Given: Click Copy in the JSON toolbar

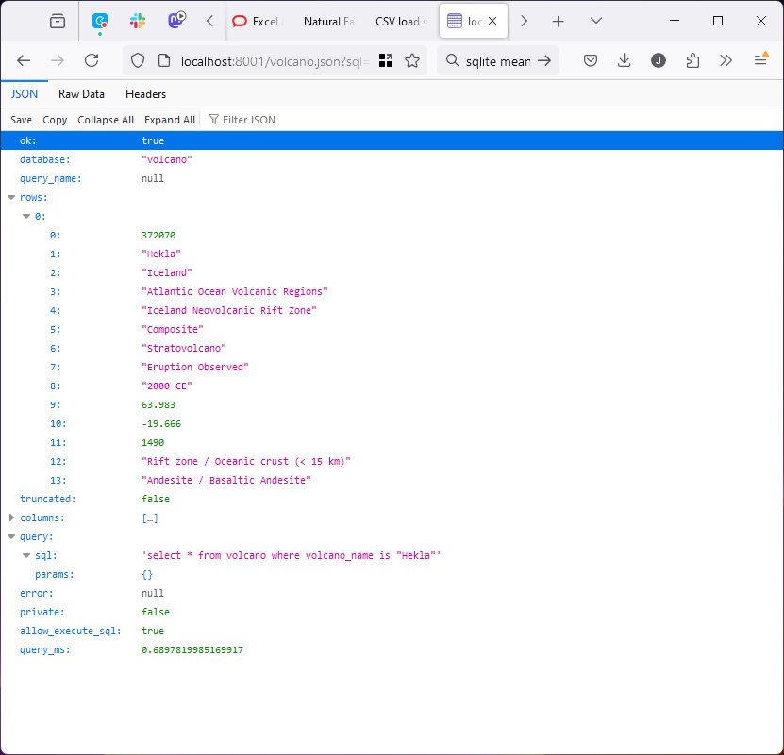Looking at the screenshot, I should 55,120.
